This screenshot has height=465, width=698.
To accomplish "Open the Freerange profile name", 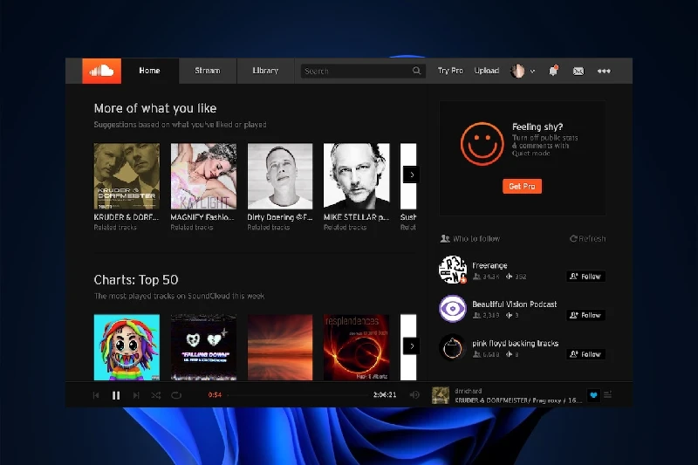I will click(489, 265).
